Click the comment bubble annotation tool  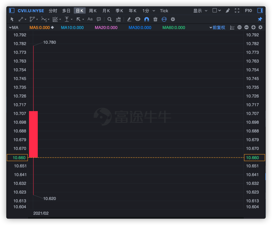[x=99, y=19]
